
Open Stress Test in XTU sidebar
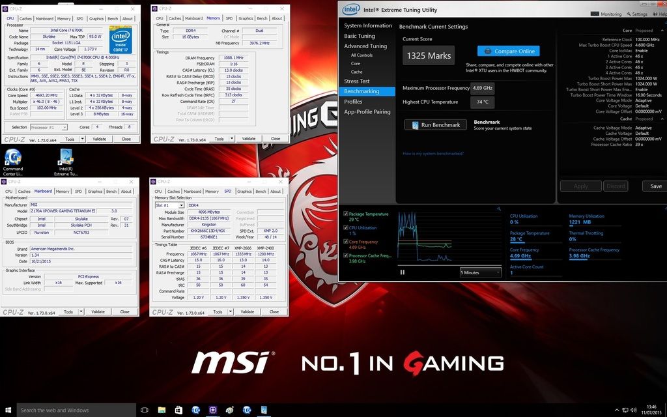[356, 81]
